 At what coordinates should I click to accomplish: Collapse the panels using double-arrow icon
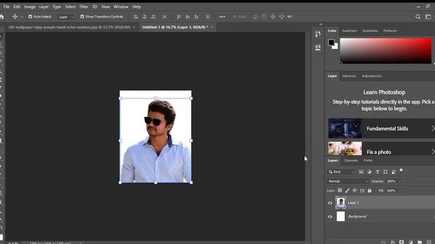pyautogui.click(x=321, y=24)
